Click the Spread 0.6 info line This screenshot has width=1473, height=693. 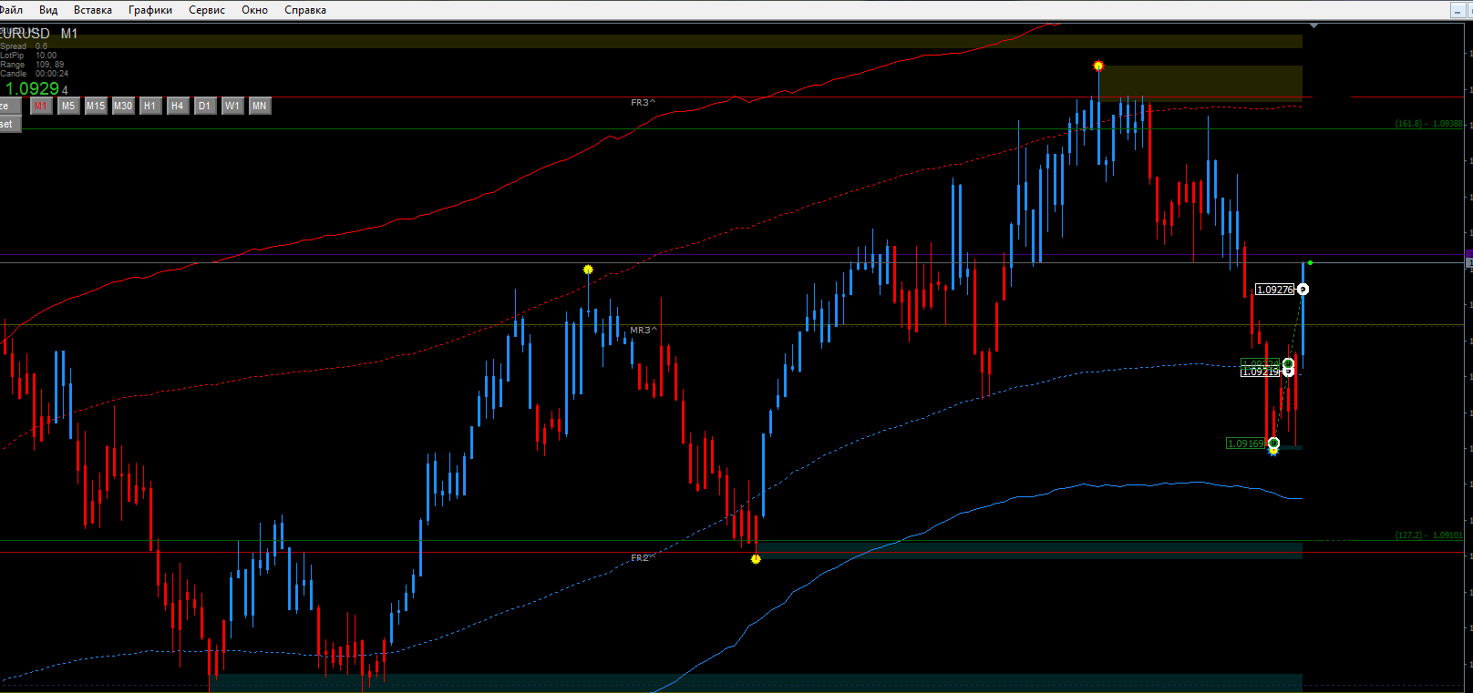pos(24,46)
